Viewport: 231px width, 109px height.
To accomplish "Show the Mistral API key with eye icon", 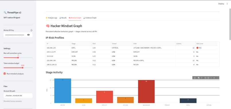I will pyautogui.click(x=28, y=35).
